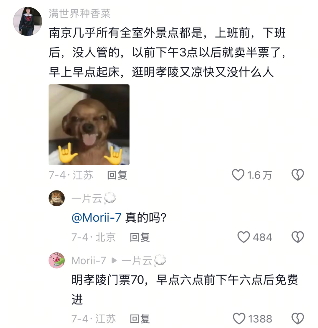318x328 pixels.
Task: Like 一片云's reply with 484 likes
Action: pos(244,237)
